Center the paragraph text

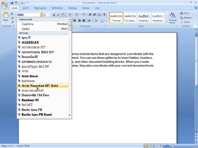[x=75, y=21]
